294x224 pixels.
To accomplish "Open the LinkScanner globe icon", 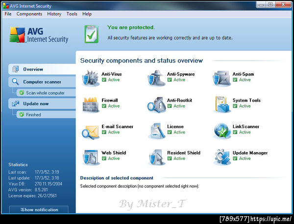I will 222,131.
